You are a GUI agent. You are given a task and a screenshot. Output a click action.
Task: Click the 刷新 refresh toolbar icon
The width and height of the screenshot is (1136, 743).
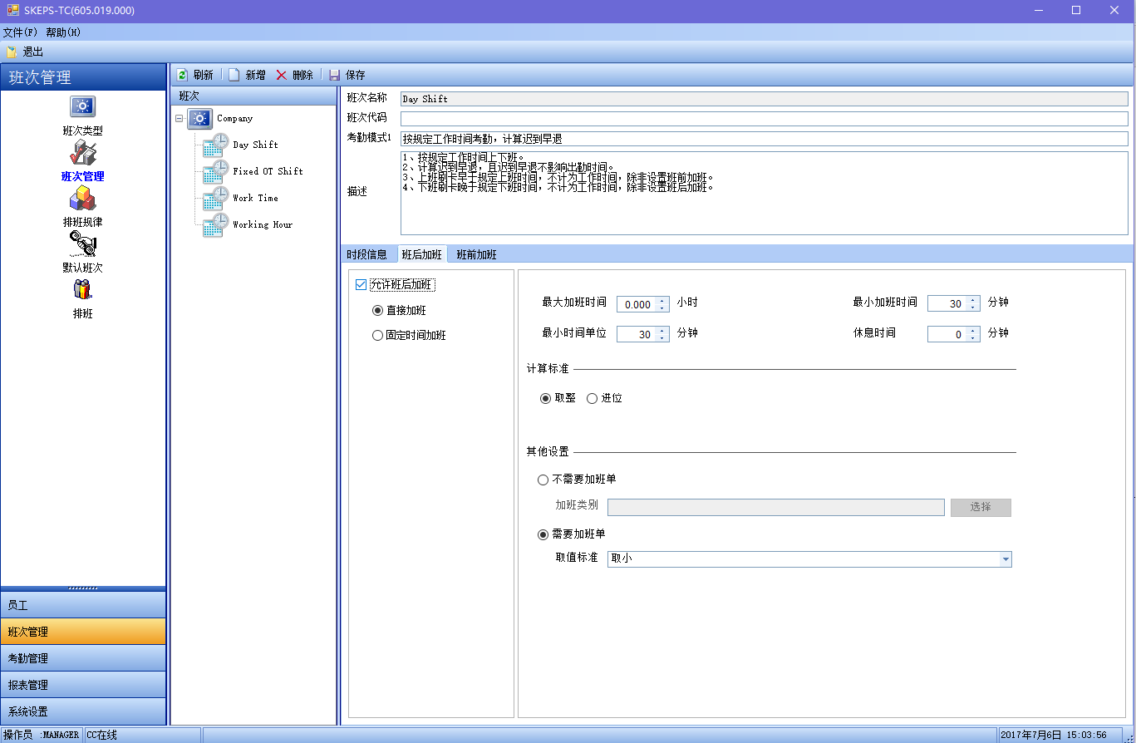coord(182,75)
